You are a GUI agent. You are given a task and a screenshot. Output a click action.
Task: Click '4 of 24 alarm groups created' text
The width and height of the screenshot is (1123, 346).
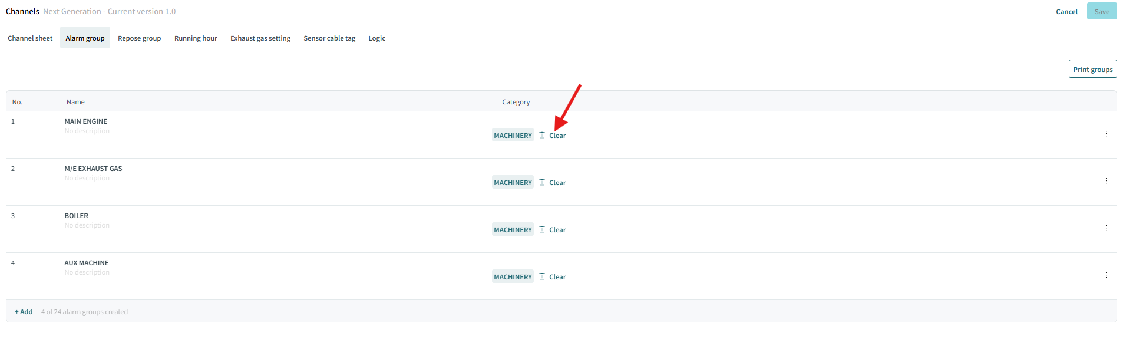point(84,312)
